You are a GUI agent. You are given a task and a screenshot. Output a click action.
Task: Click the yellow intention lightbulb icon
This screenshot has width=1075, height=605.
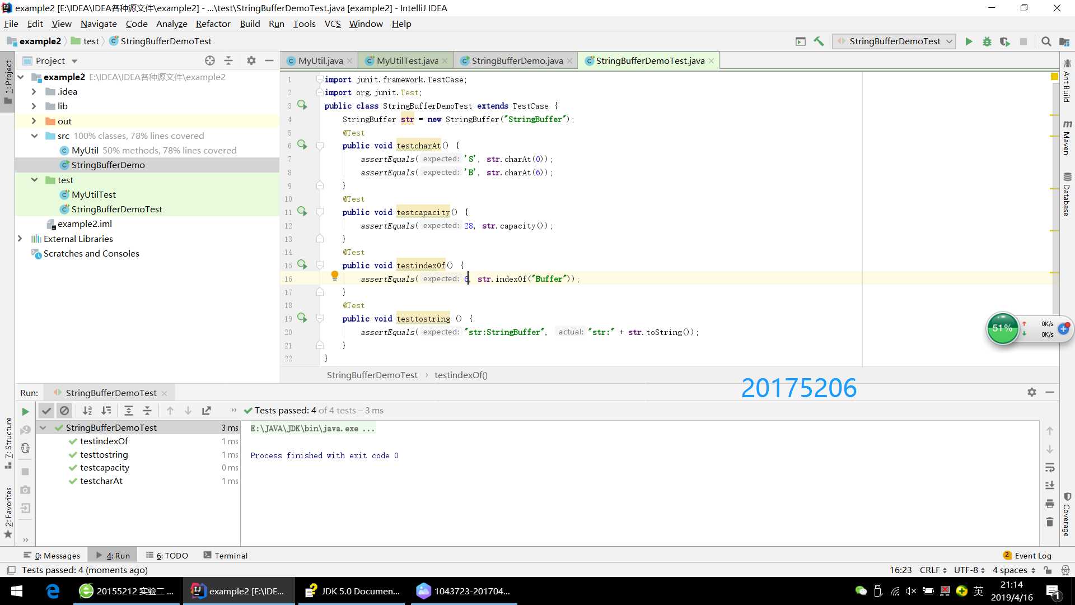click(x=335, y=275)
